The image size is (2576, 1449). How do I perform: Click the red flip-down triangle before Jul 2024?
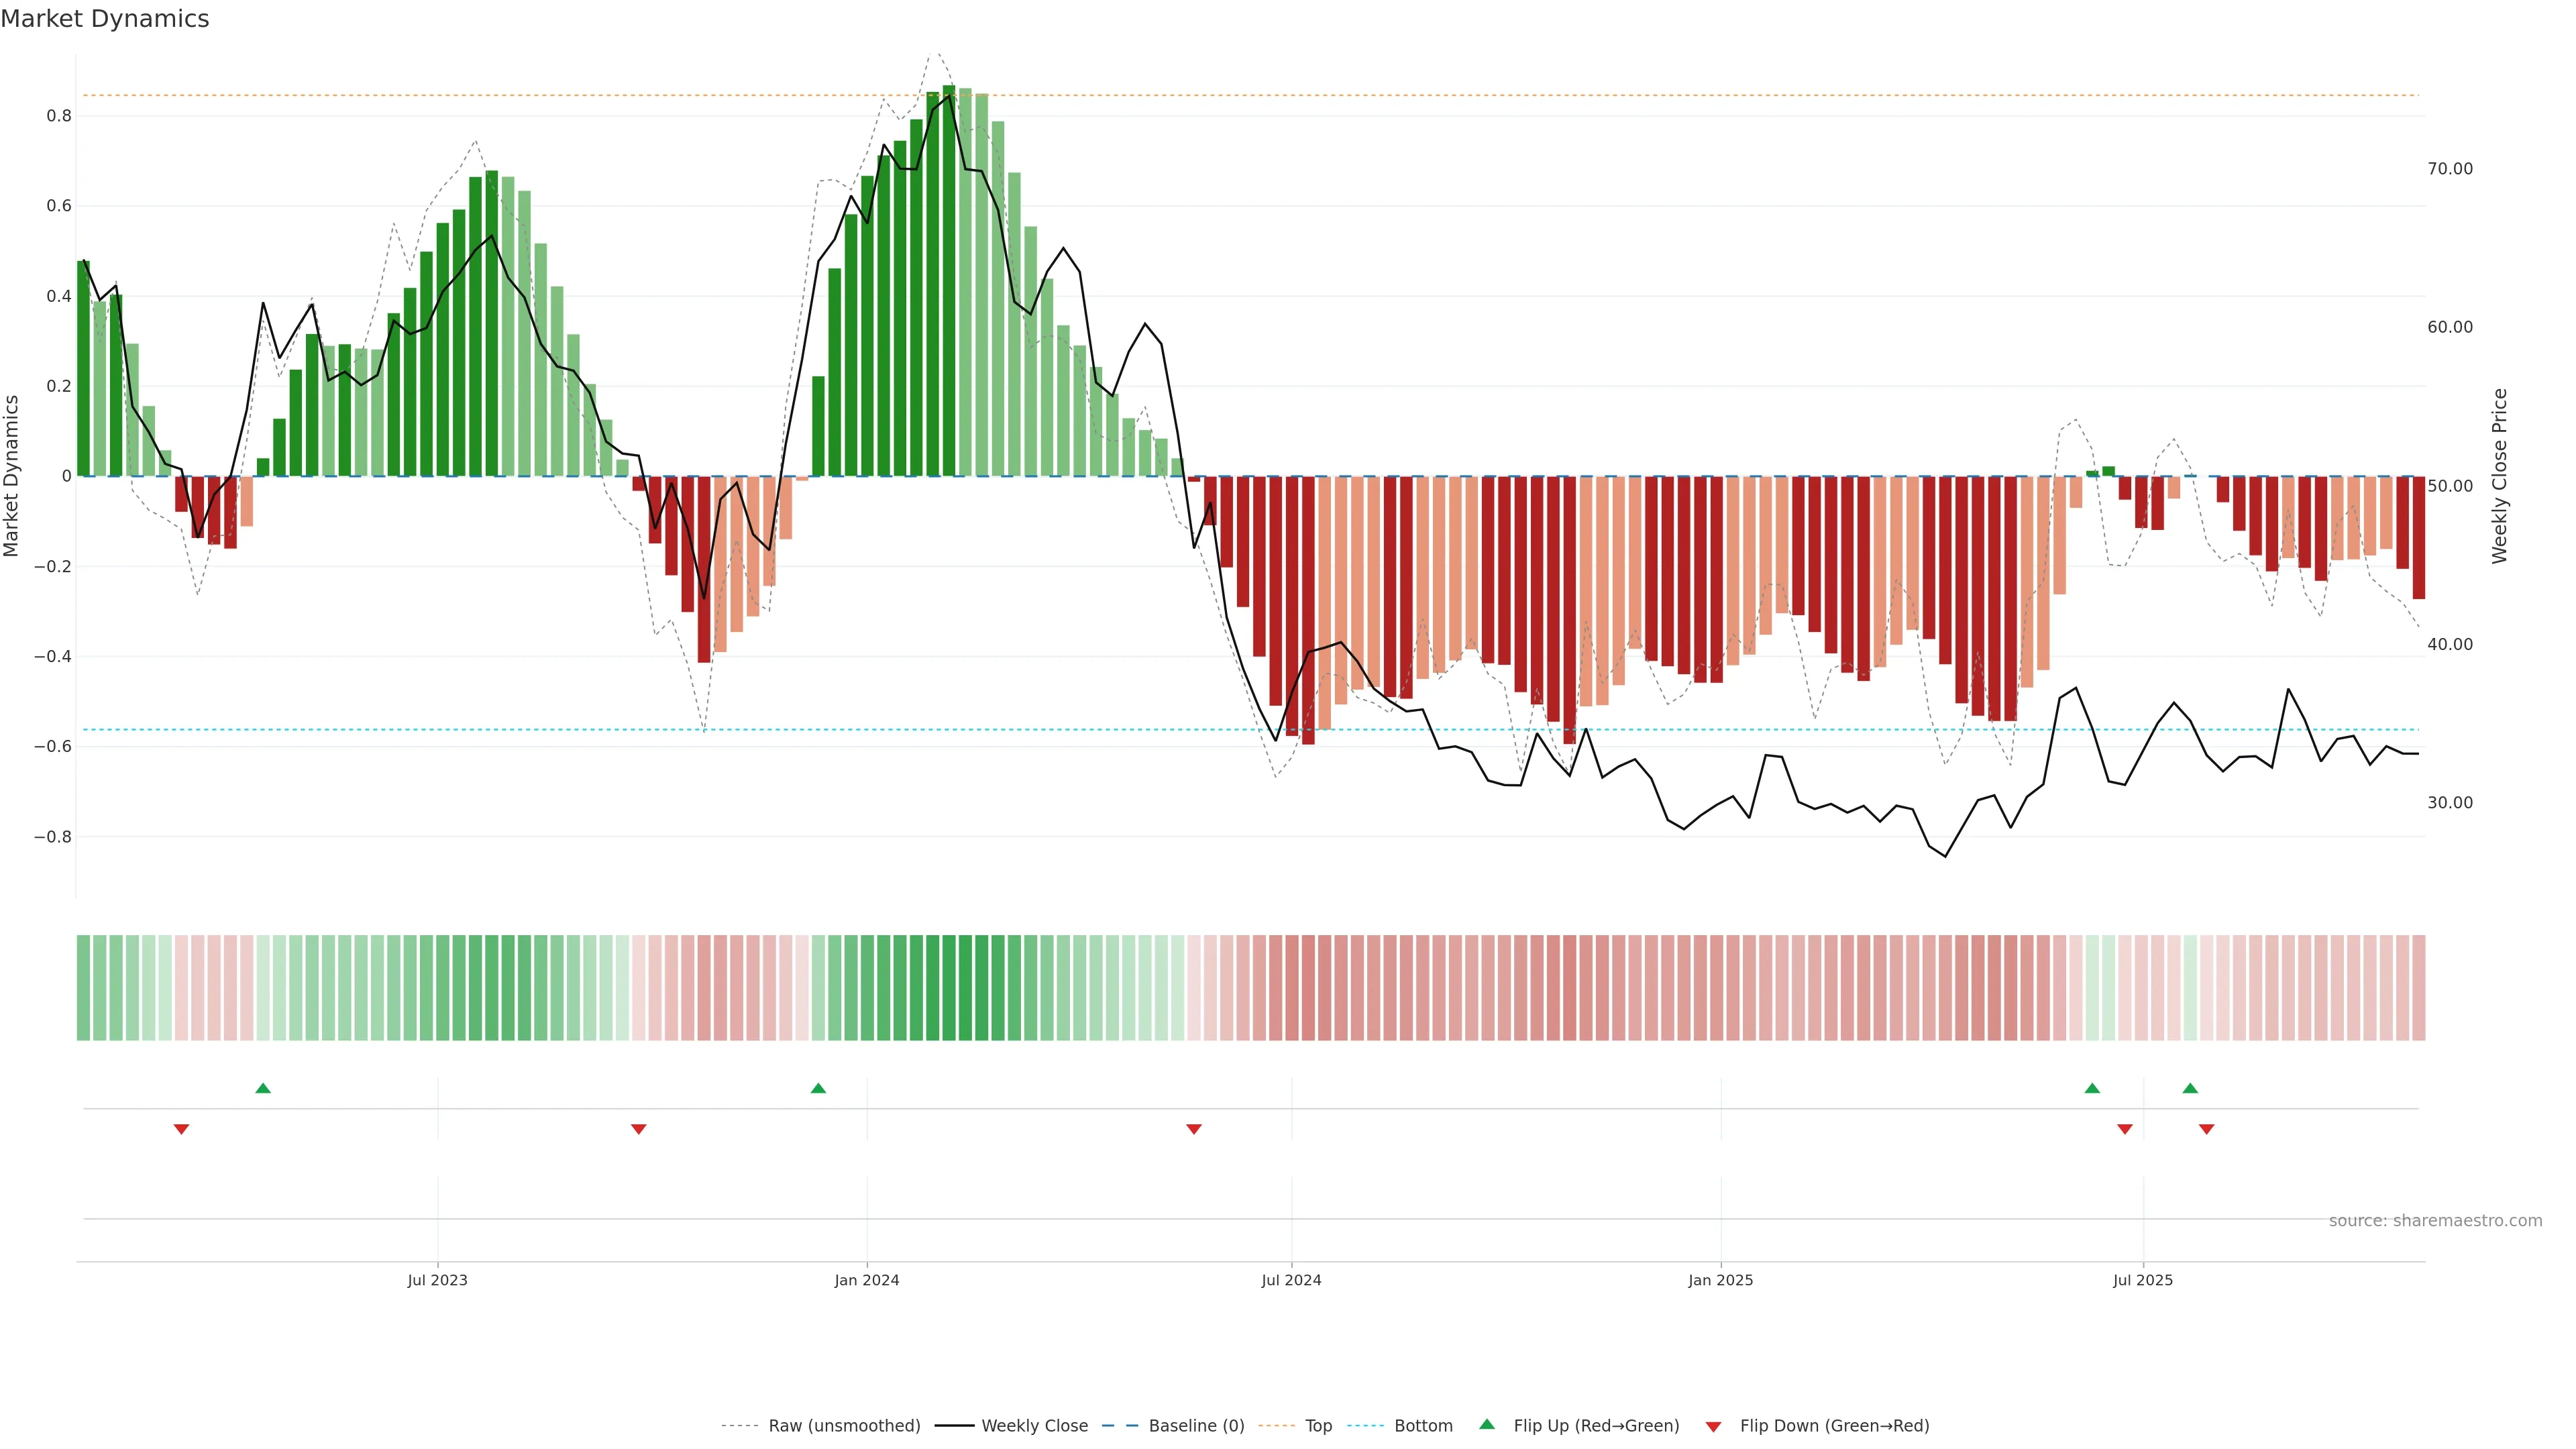1193,1129
